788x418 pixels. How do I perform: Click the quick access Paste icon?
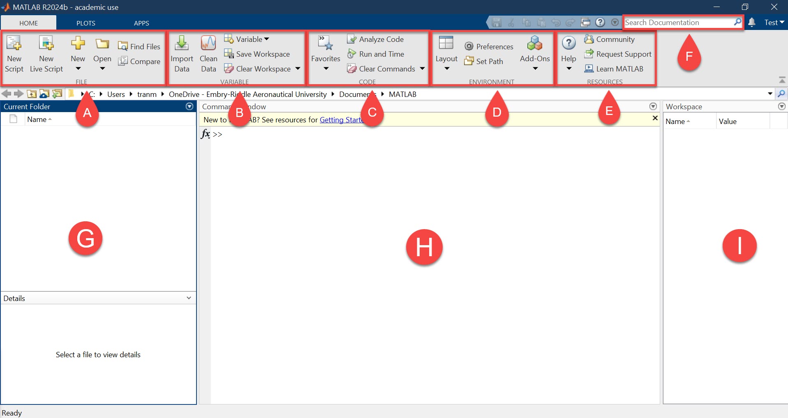point(541,23)
